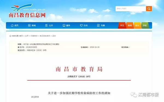Viewport: 164px width, 102px height.
Task: Click the heart icon beside 互动
Action: (81, 25)
